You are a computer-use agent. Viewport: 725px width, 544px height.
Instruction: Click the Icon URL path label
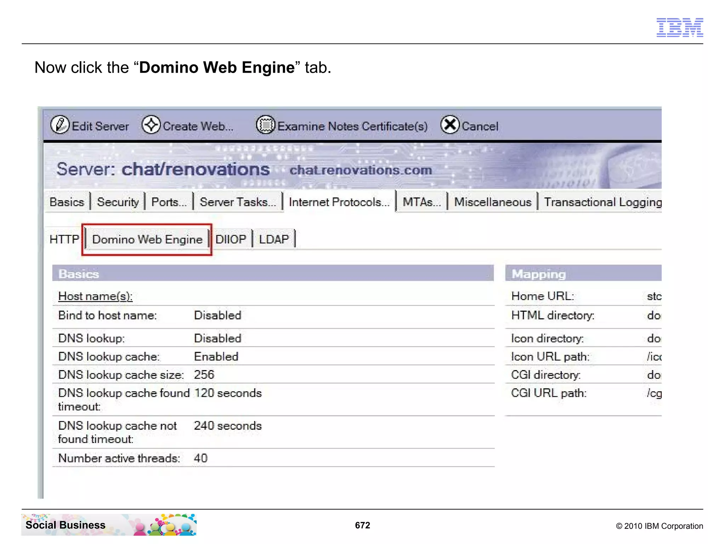[550, 357]
